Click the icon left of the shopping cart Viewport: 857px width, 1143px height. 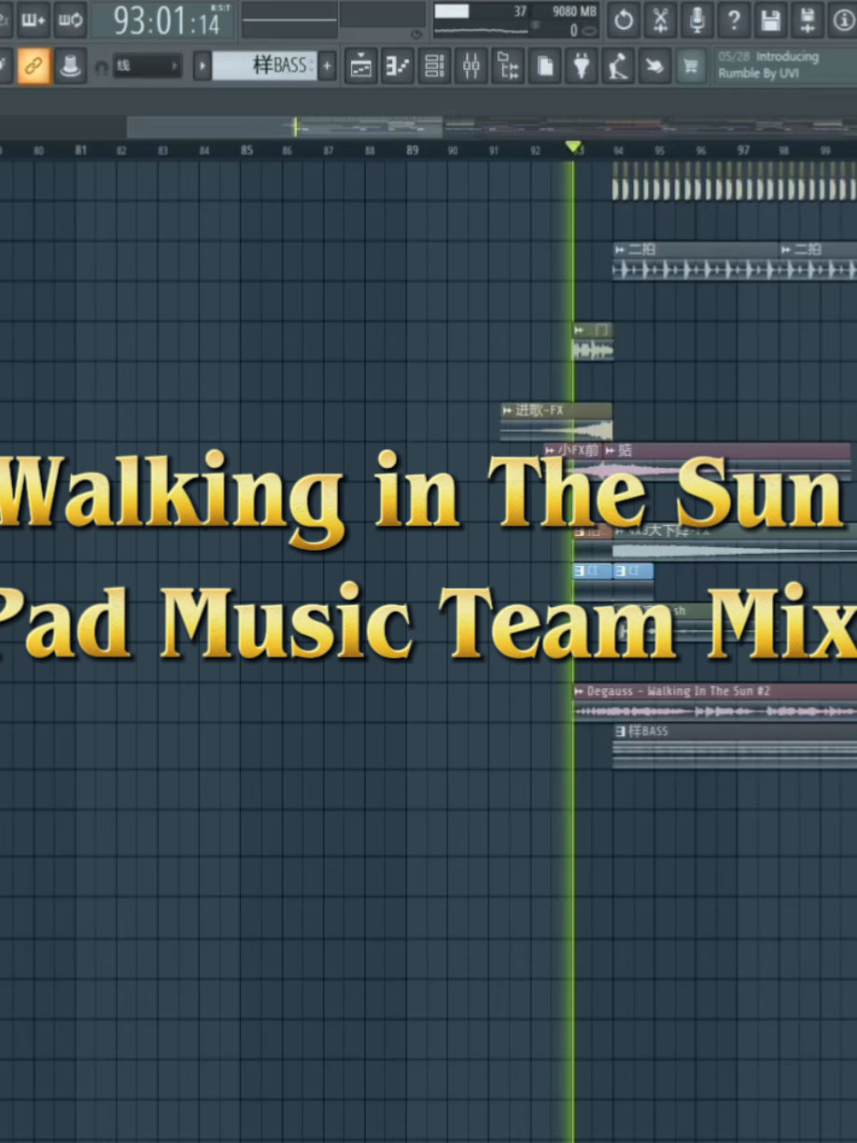tap(654, 66)
